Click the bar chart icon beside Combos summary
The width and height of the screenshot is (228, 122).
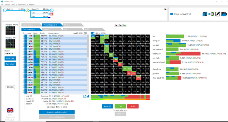click(x=88, y=96)
